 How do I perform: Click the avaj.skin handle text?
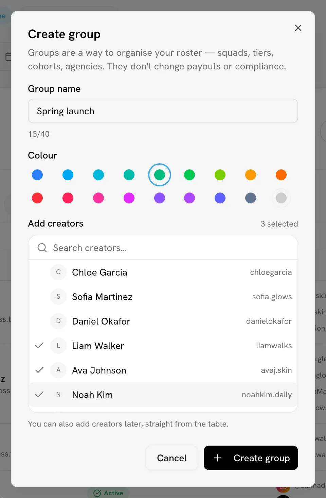click(276, 370)
